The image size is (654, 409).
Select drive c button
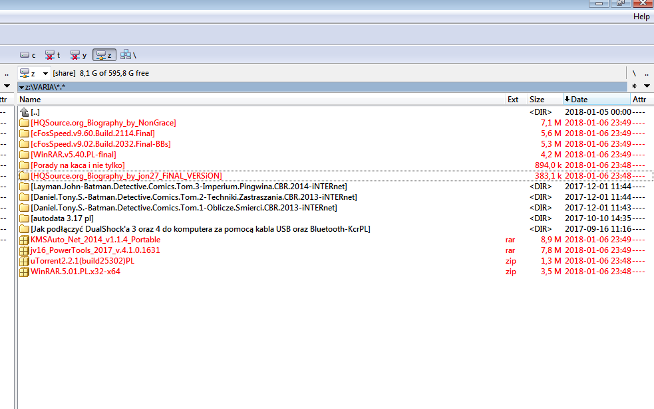pyautogui.click(x=28, y=55)
